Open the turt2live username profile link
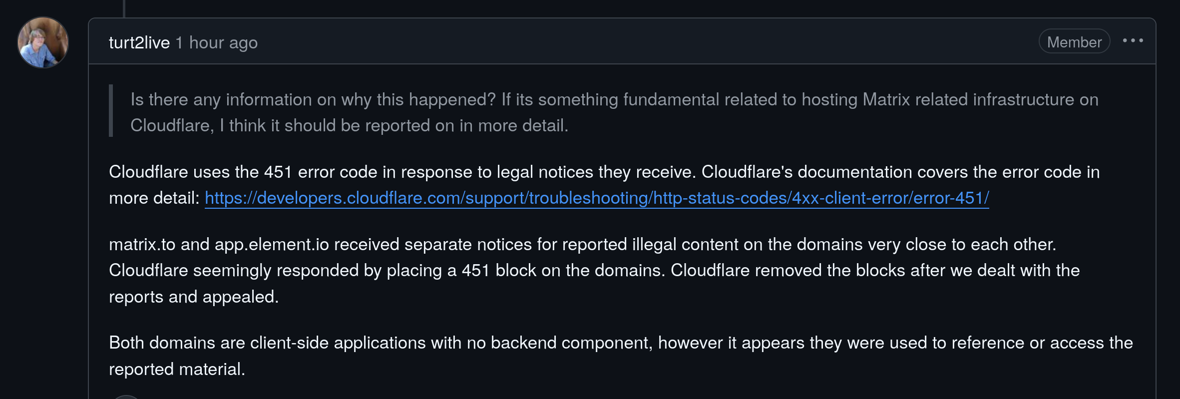The width and height of the screenshot is (1180, 399). pyautogui.click(x=139, y=42)
